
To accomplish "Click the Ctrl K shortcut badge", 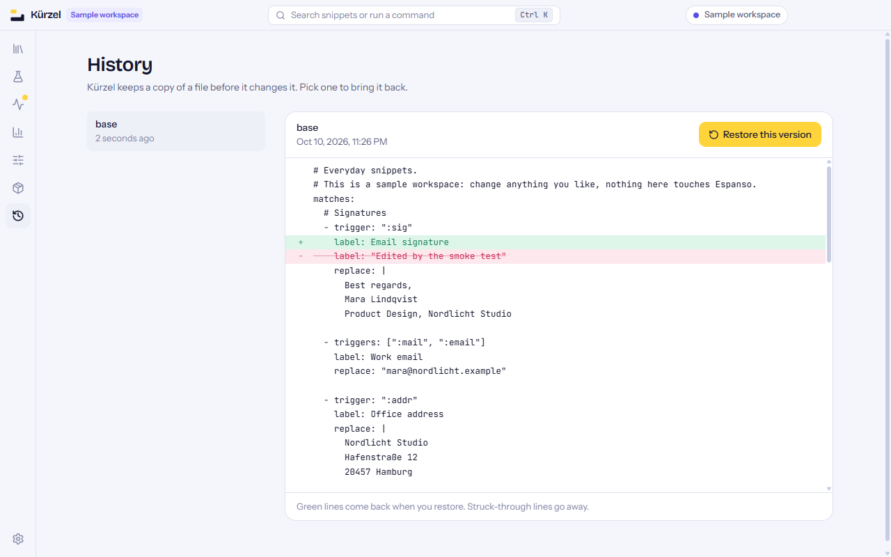I will 534,15.
